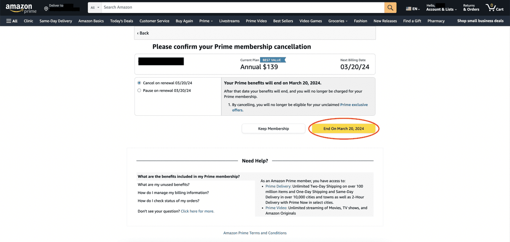Viewport: 510px width, 242px height.
Task: Click the search magnifier icon
Action: [x=390, y=7]
